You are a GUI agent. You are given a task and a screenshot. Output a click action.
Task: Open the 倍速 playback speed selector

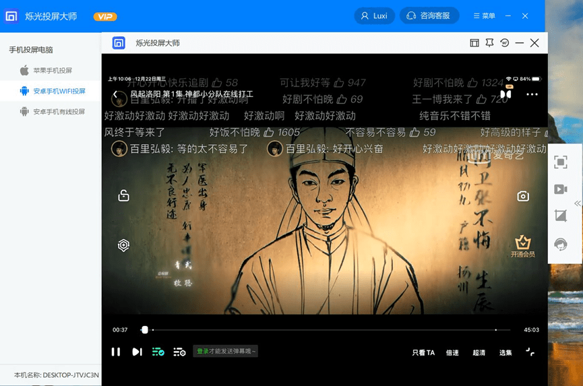[452, 352]
